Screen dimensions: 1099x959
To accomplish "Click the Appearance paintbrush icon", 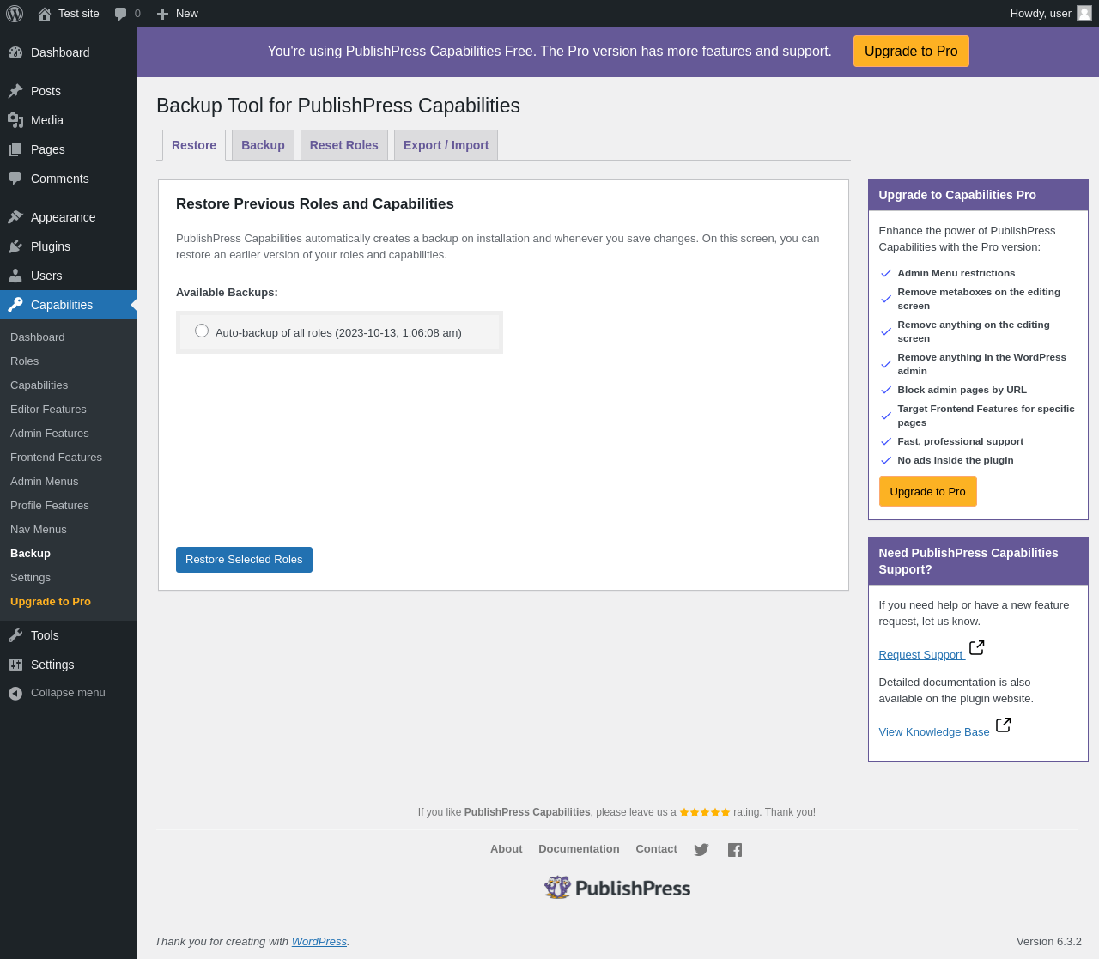I will (x=15, y=217).
